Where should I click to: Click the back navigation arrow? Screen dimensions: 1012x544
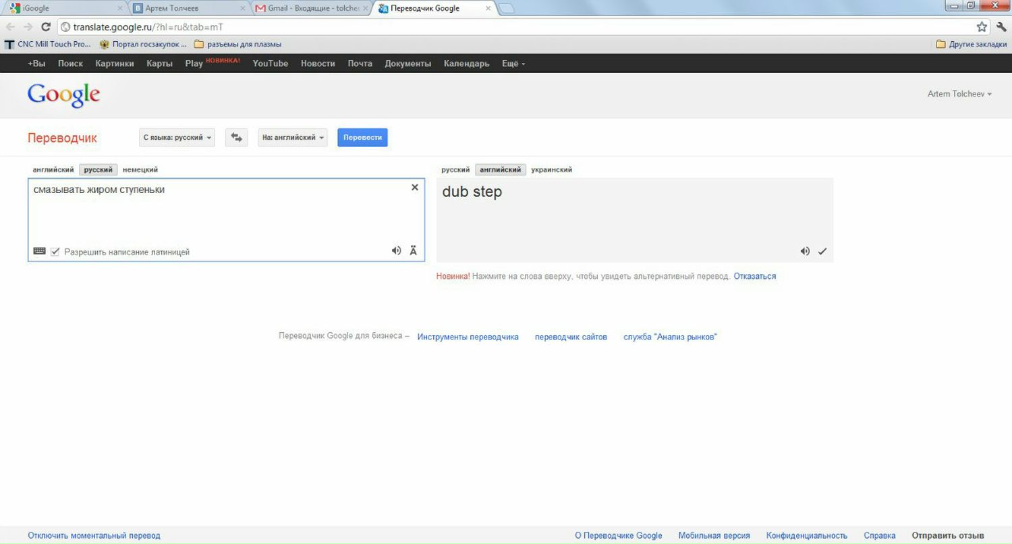(x=10, y=27)
